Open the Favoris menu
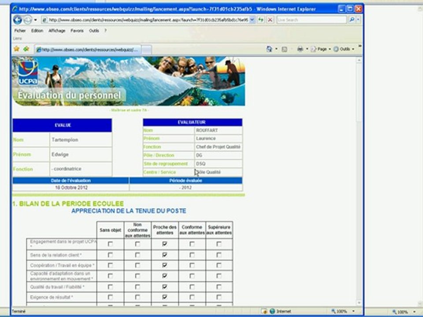Image resolution: width=423 pixels, height=317 pixels. [77, 31]
